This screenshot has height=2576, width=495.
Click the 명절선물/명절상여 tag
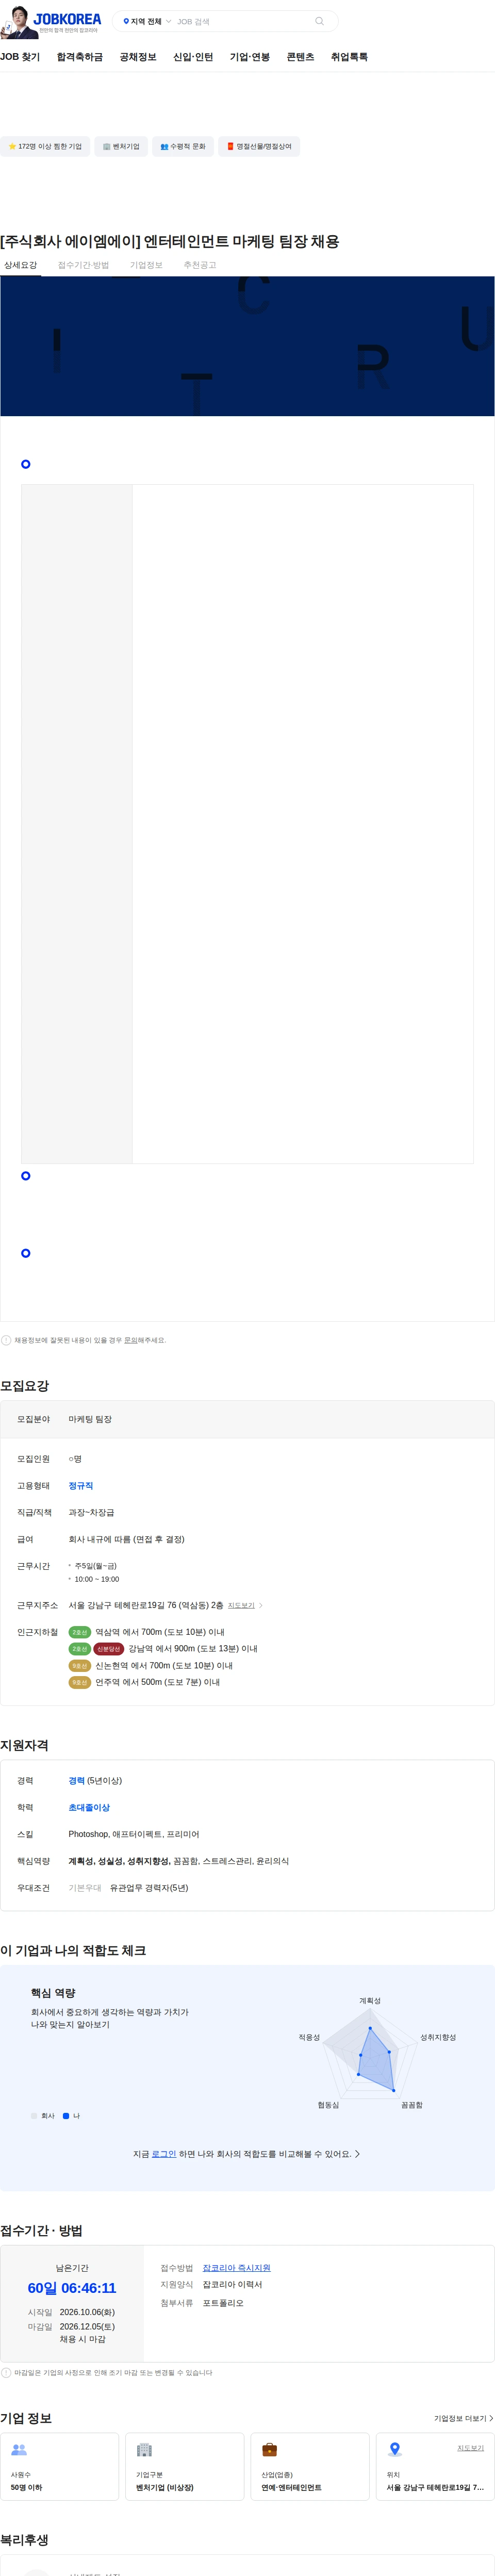tap(259, 146)
